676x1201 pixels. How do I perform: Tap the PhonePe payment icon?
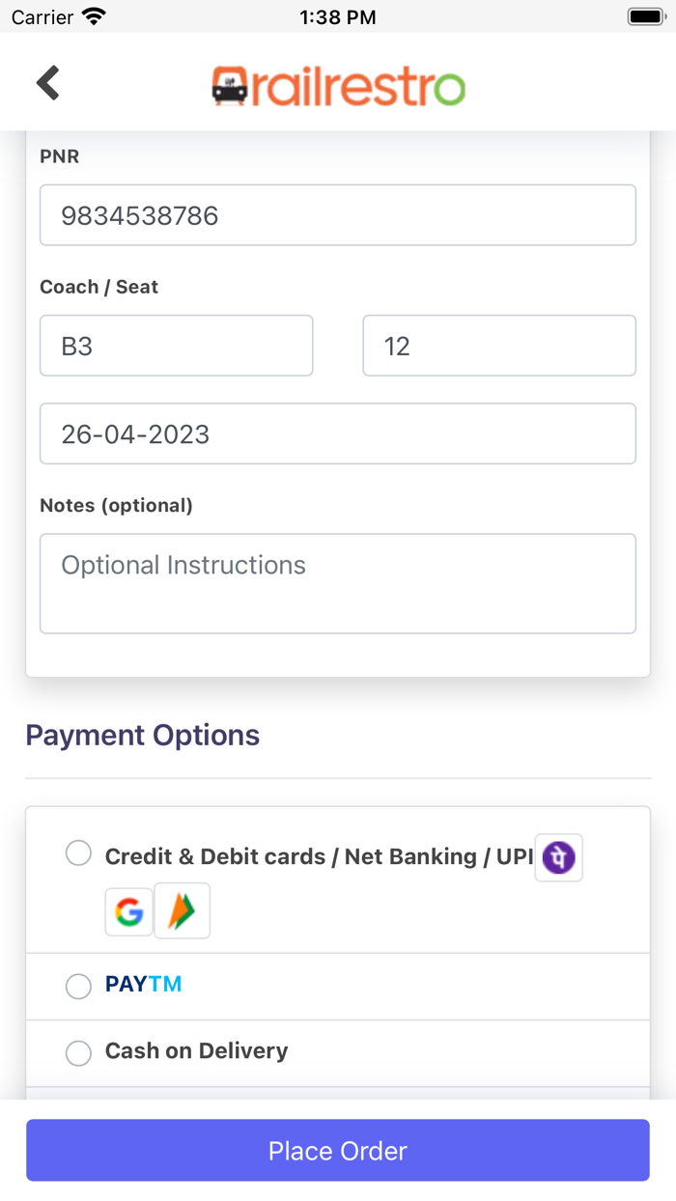pos(558,857)
